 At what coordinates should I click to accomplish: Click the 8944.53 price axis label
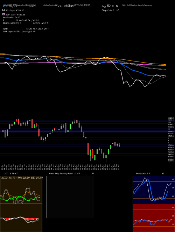(171, 125)
